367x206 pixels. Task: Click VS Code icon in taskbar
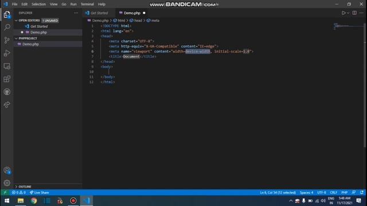87,201
